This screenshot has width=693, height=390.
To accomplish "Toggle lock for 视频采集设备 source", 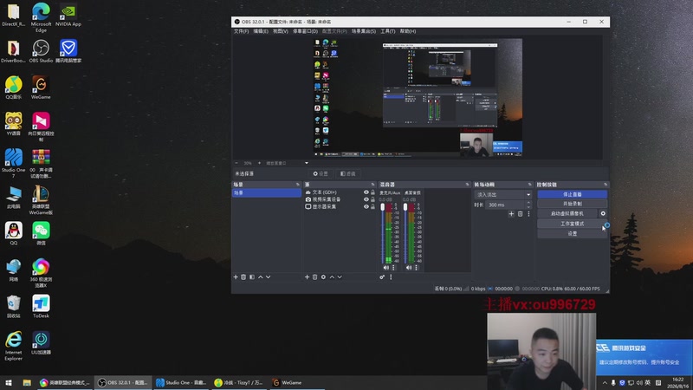I will tap(372, 199).
